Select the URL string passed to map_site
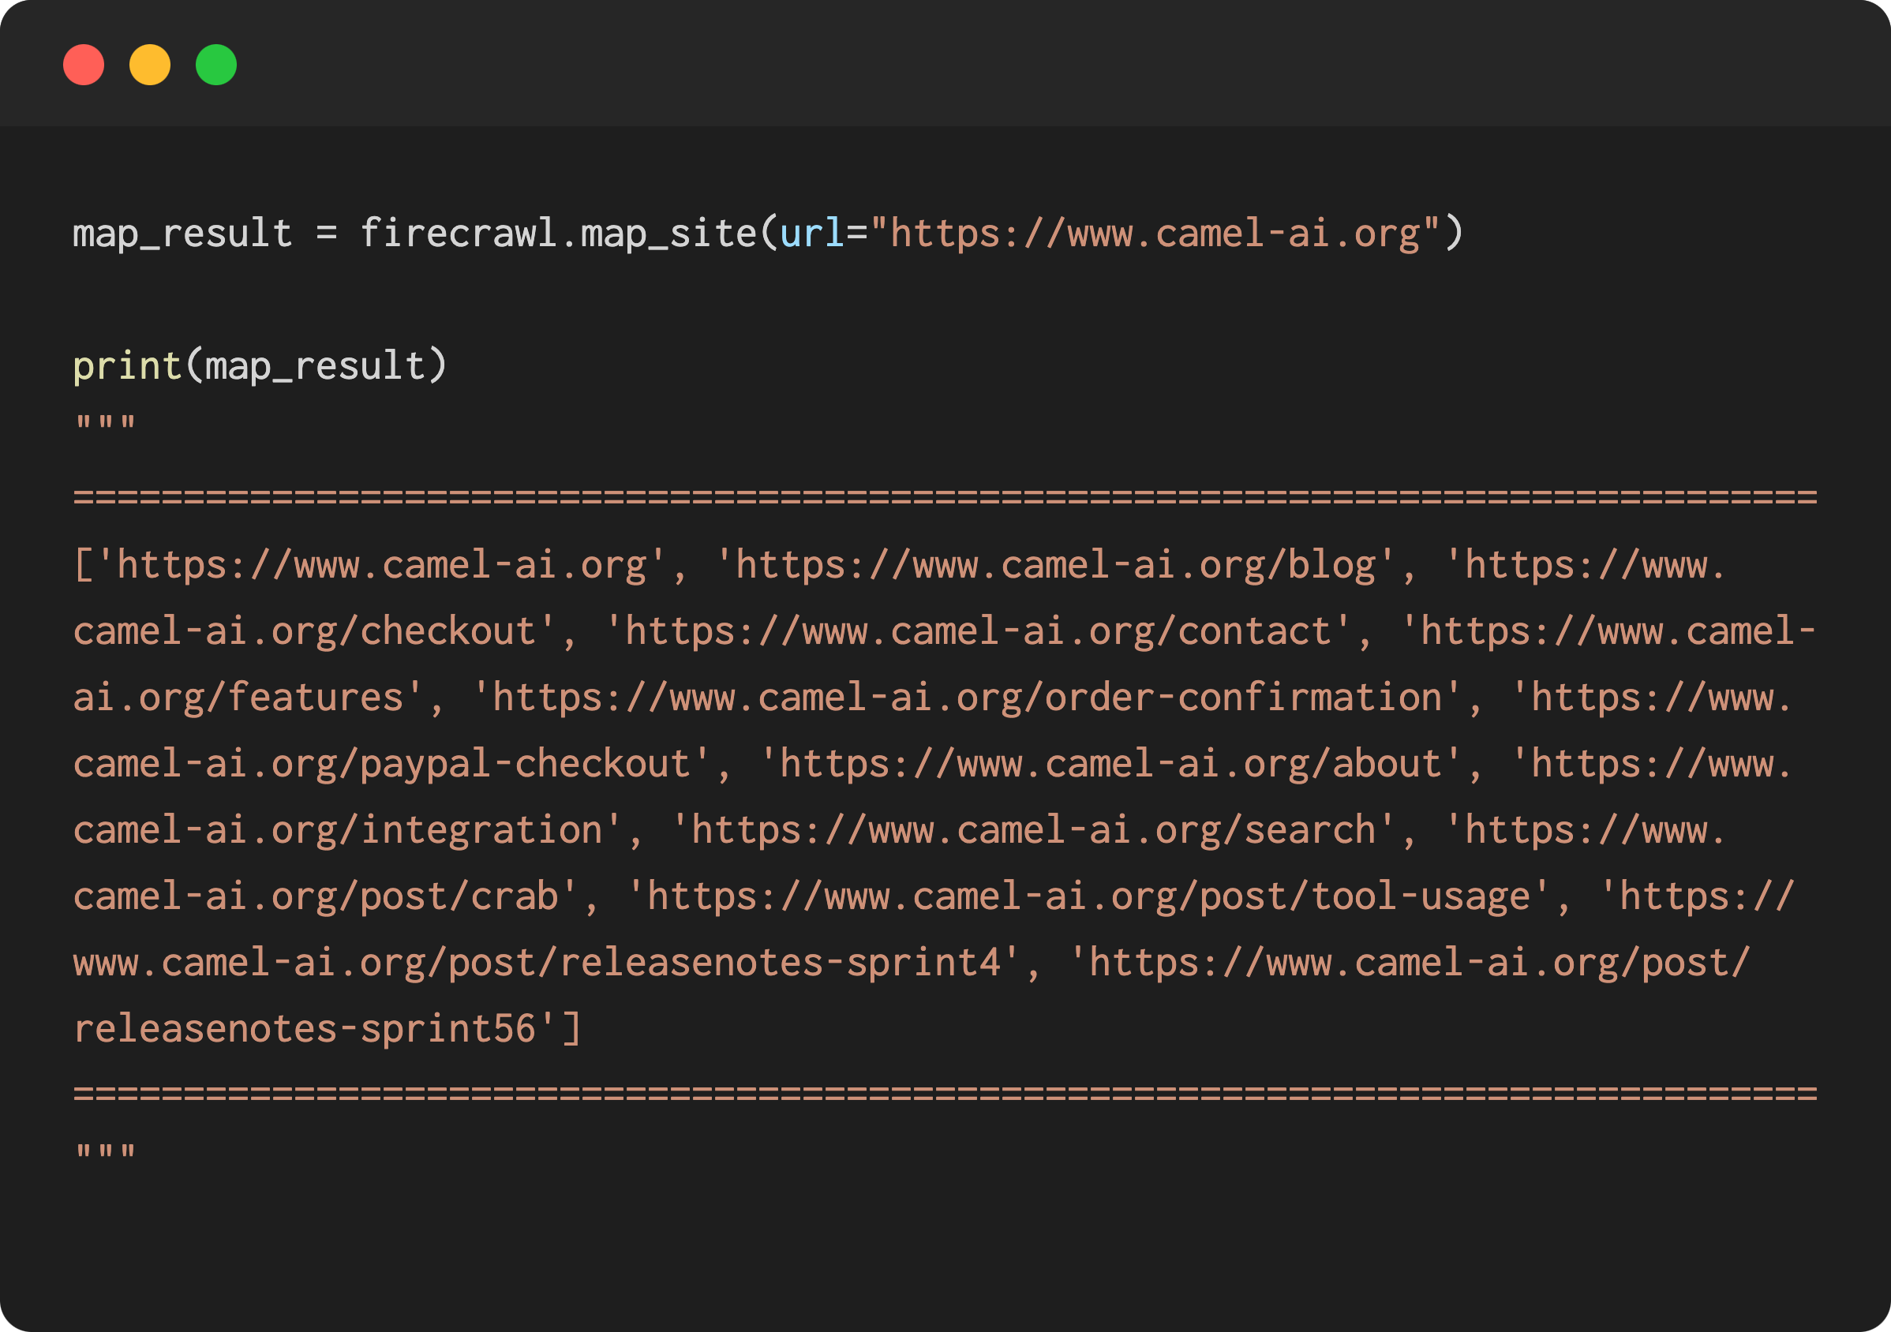1891x1332 pixels. [x=1155, y=234]
